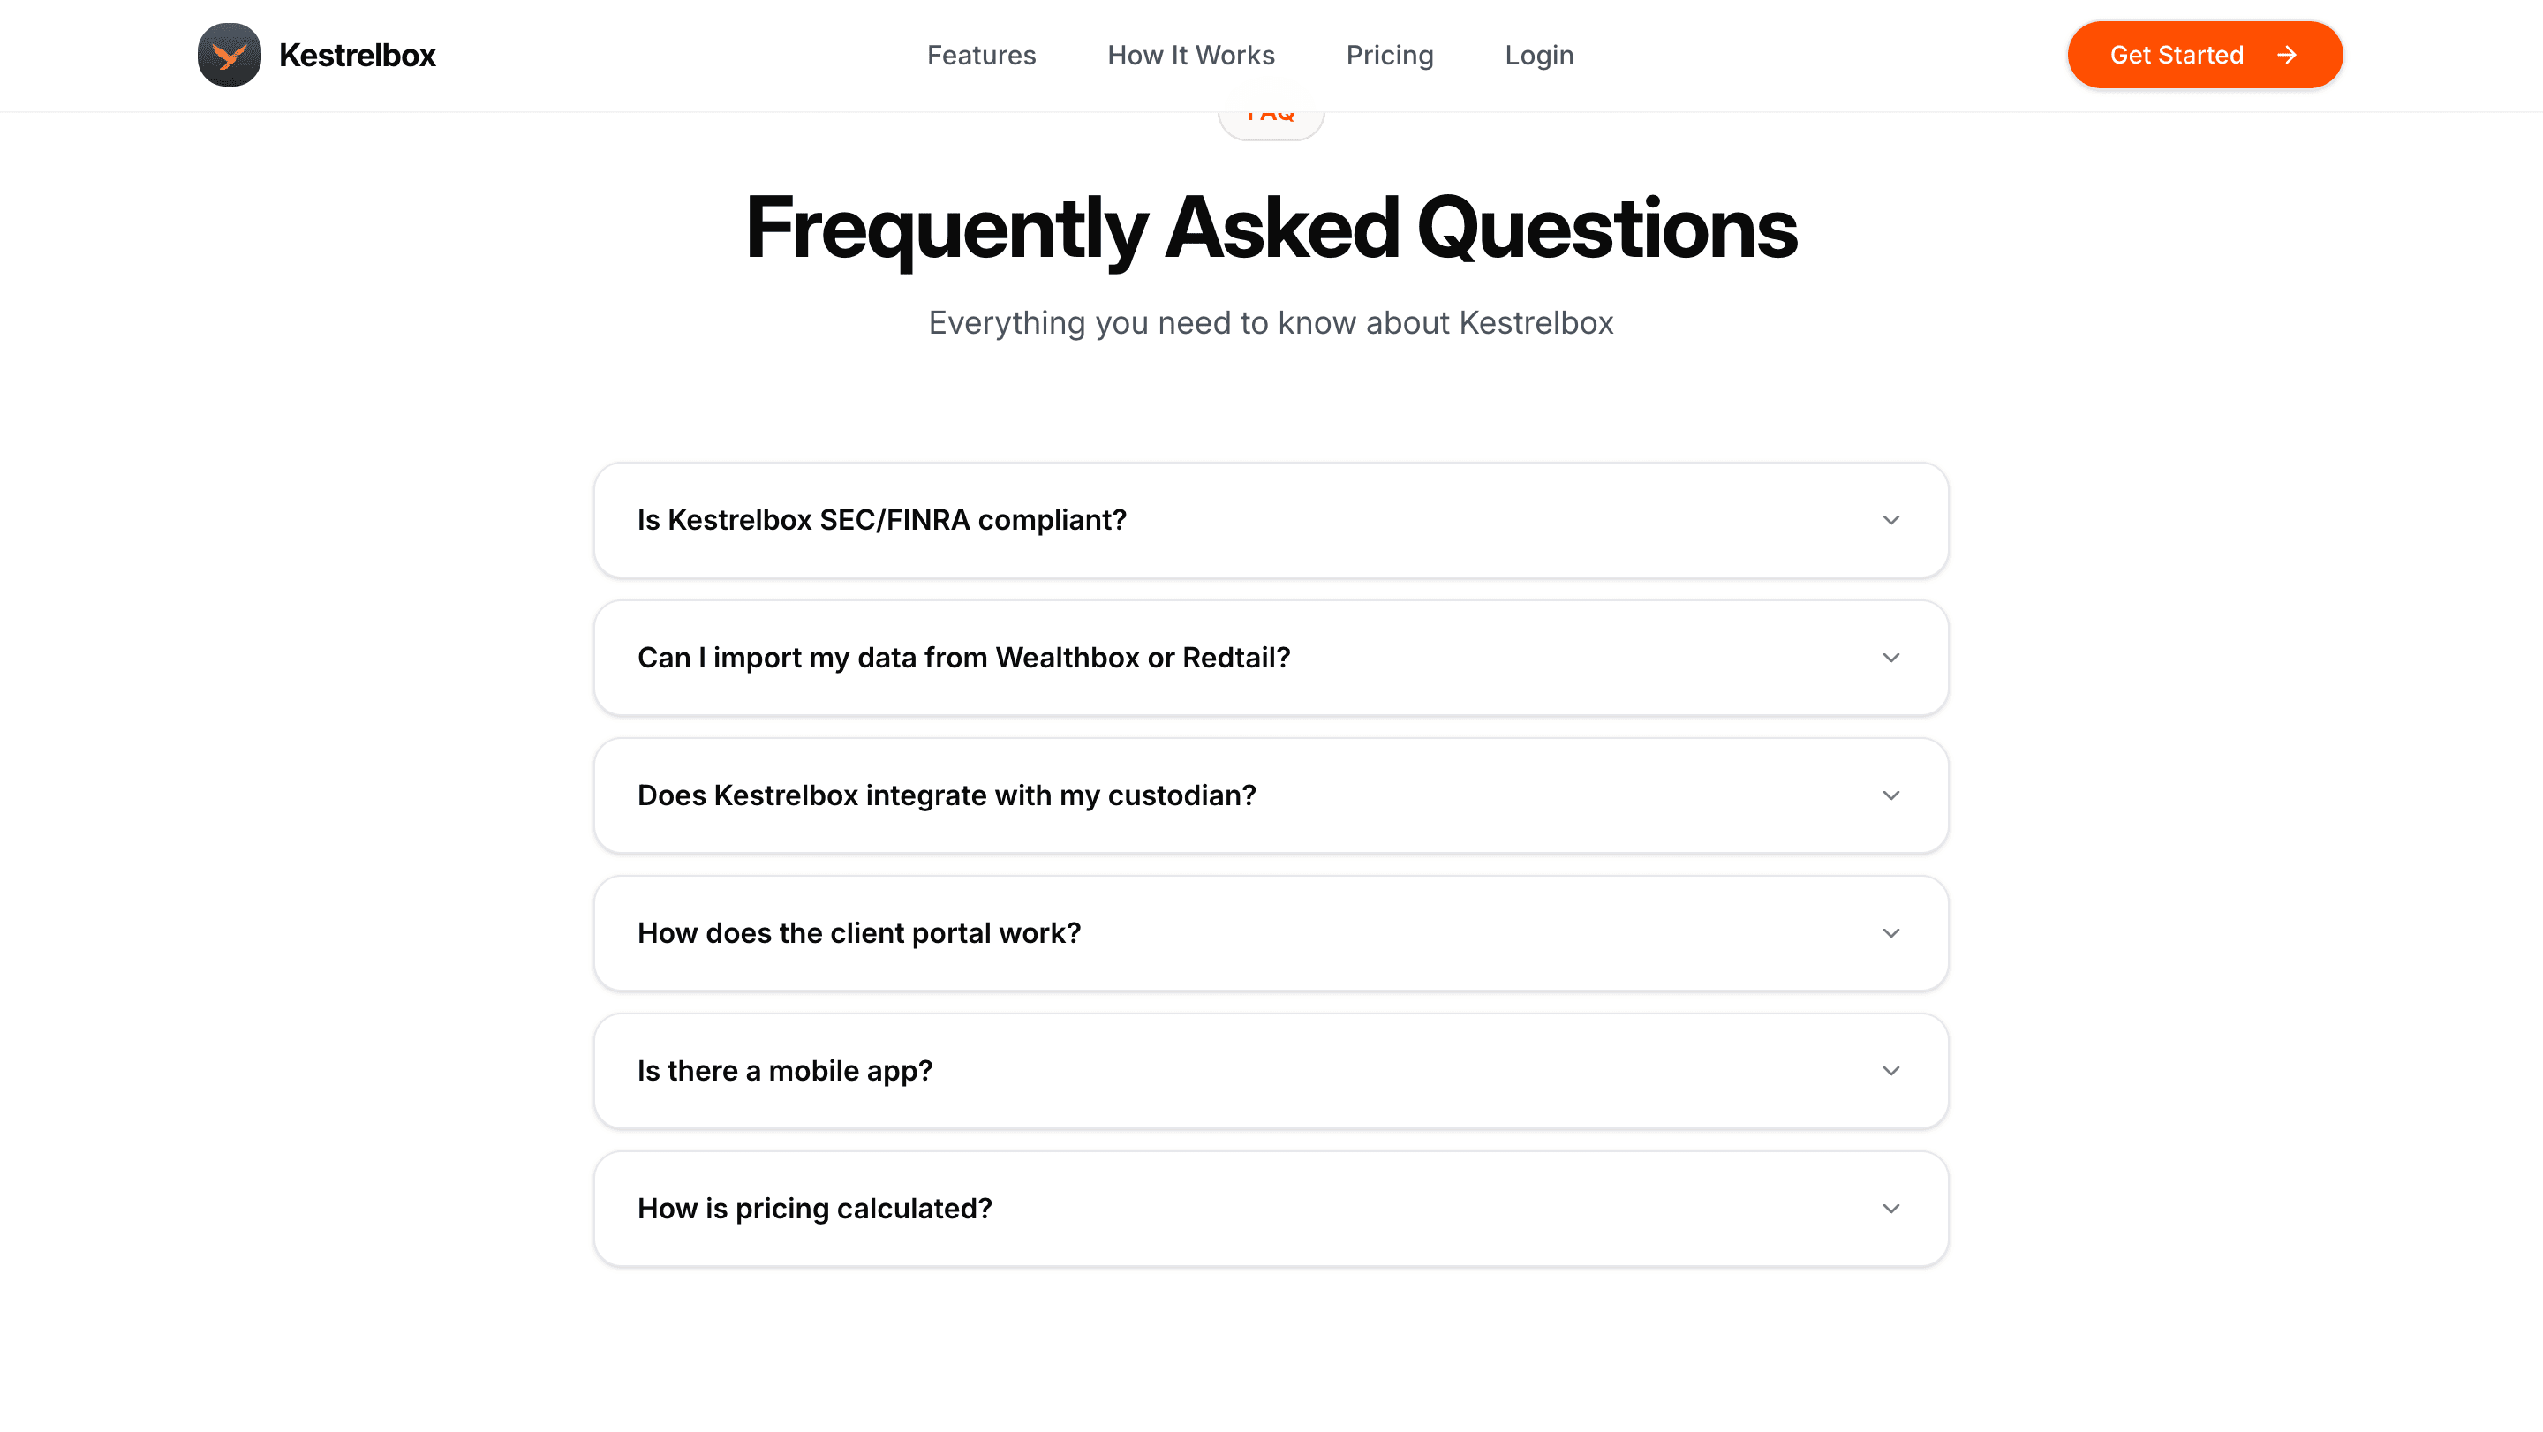The width and height of the screenshot is (2543, 1432).
Task: Click the chevron on the mobile app question
Action: 1890,1070
